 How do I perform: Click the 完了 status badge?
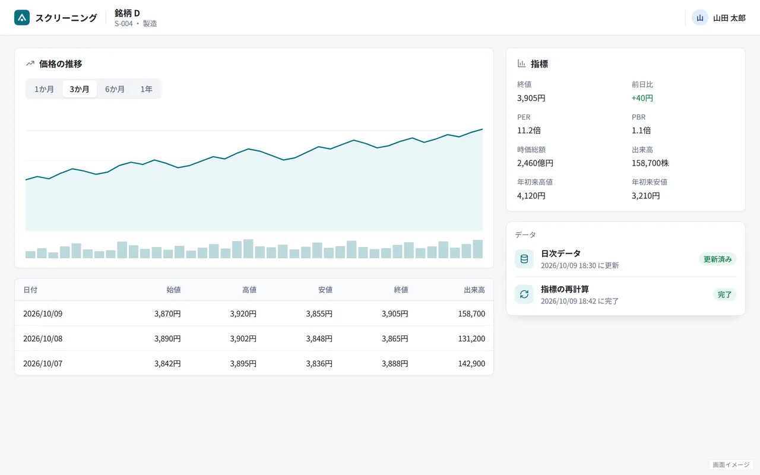click(725, 294)
